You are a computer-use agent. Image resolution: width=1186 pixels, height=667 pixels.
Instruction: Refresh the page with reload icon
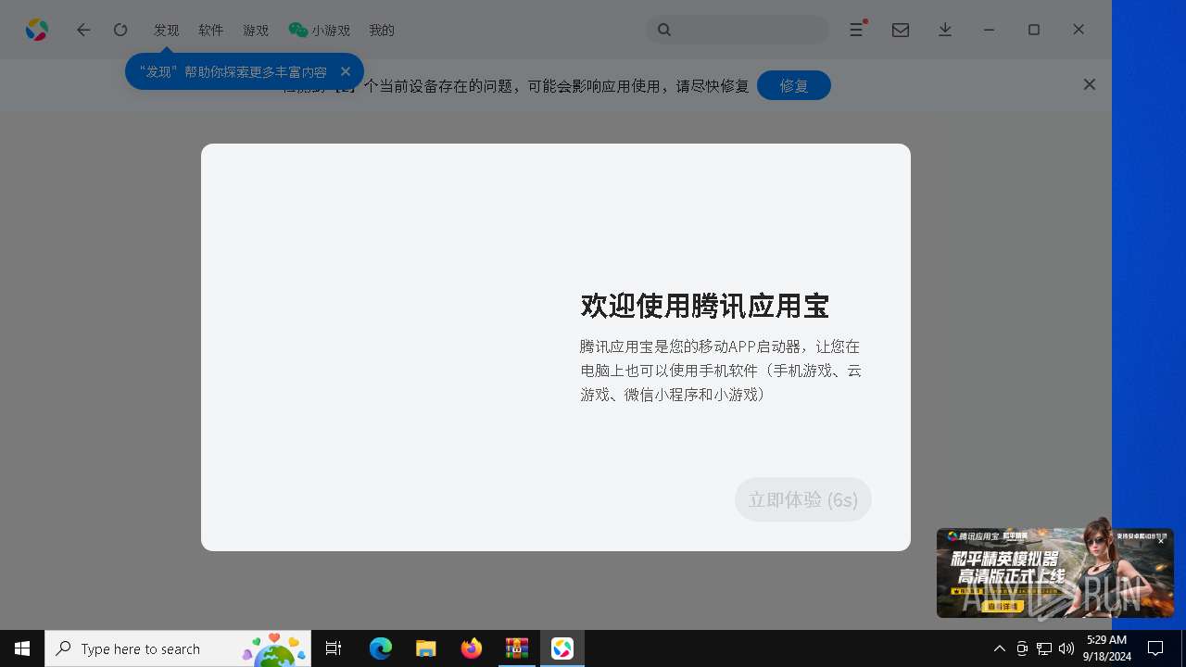(x=120, y=30)
